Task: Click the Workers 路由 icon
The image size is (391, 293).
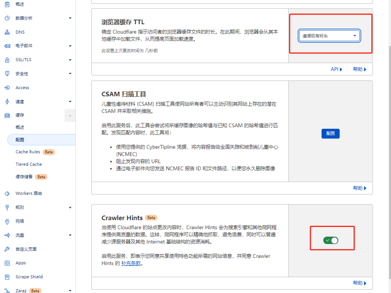Action: pos(7,194)
